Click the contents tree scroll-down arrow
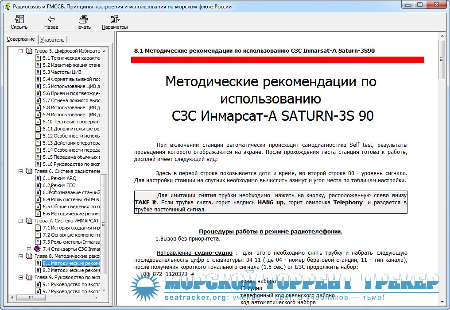Viewport: 450px width, 310px height. coord(104,291)
